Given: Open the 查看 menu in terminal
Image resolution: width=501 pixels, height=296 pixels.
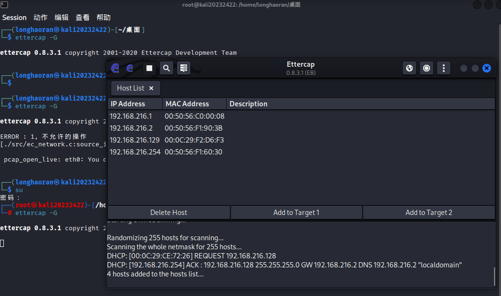Looking at the screenshot, I should 83,18.
